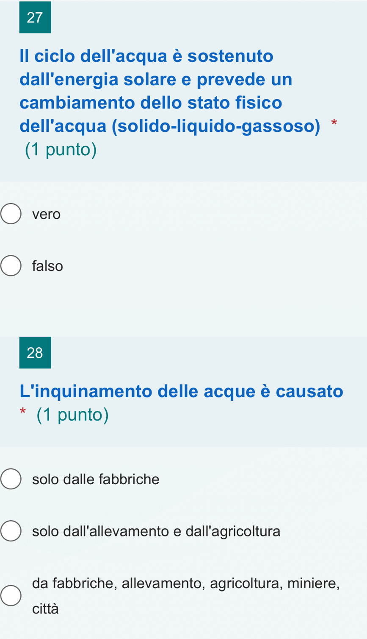This screenshot has height=639, width=367.
Task: Pick radio for 'solo dall'allevamento e dall'agricoltura'
Action: (x=11, y=531)
